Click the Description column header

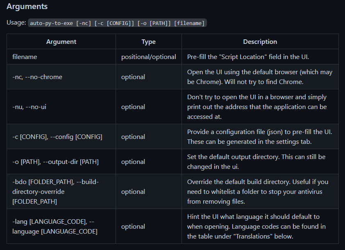[260, 41]
